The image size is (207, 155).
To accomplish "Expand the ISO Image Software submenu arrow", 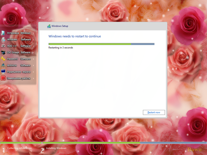I will coord(34,52).
